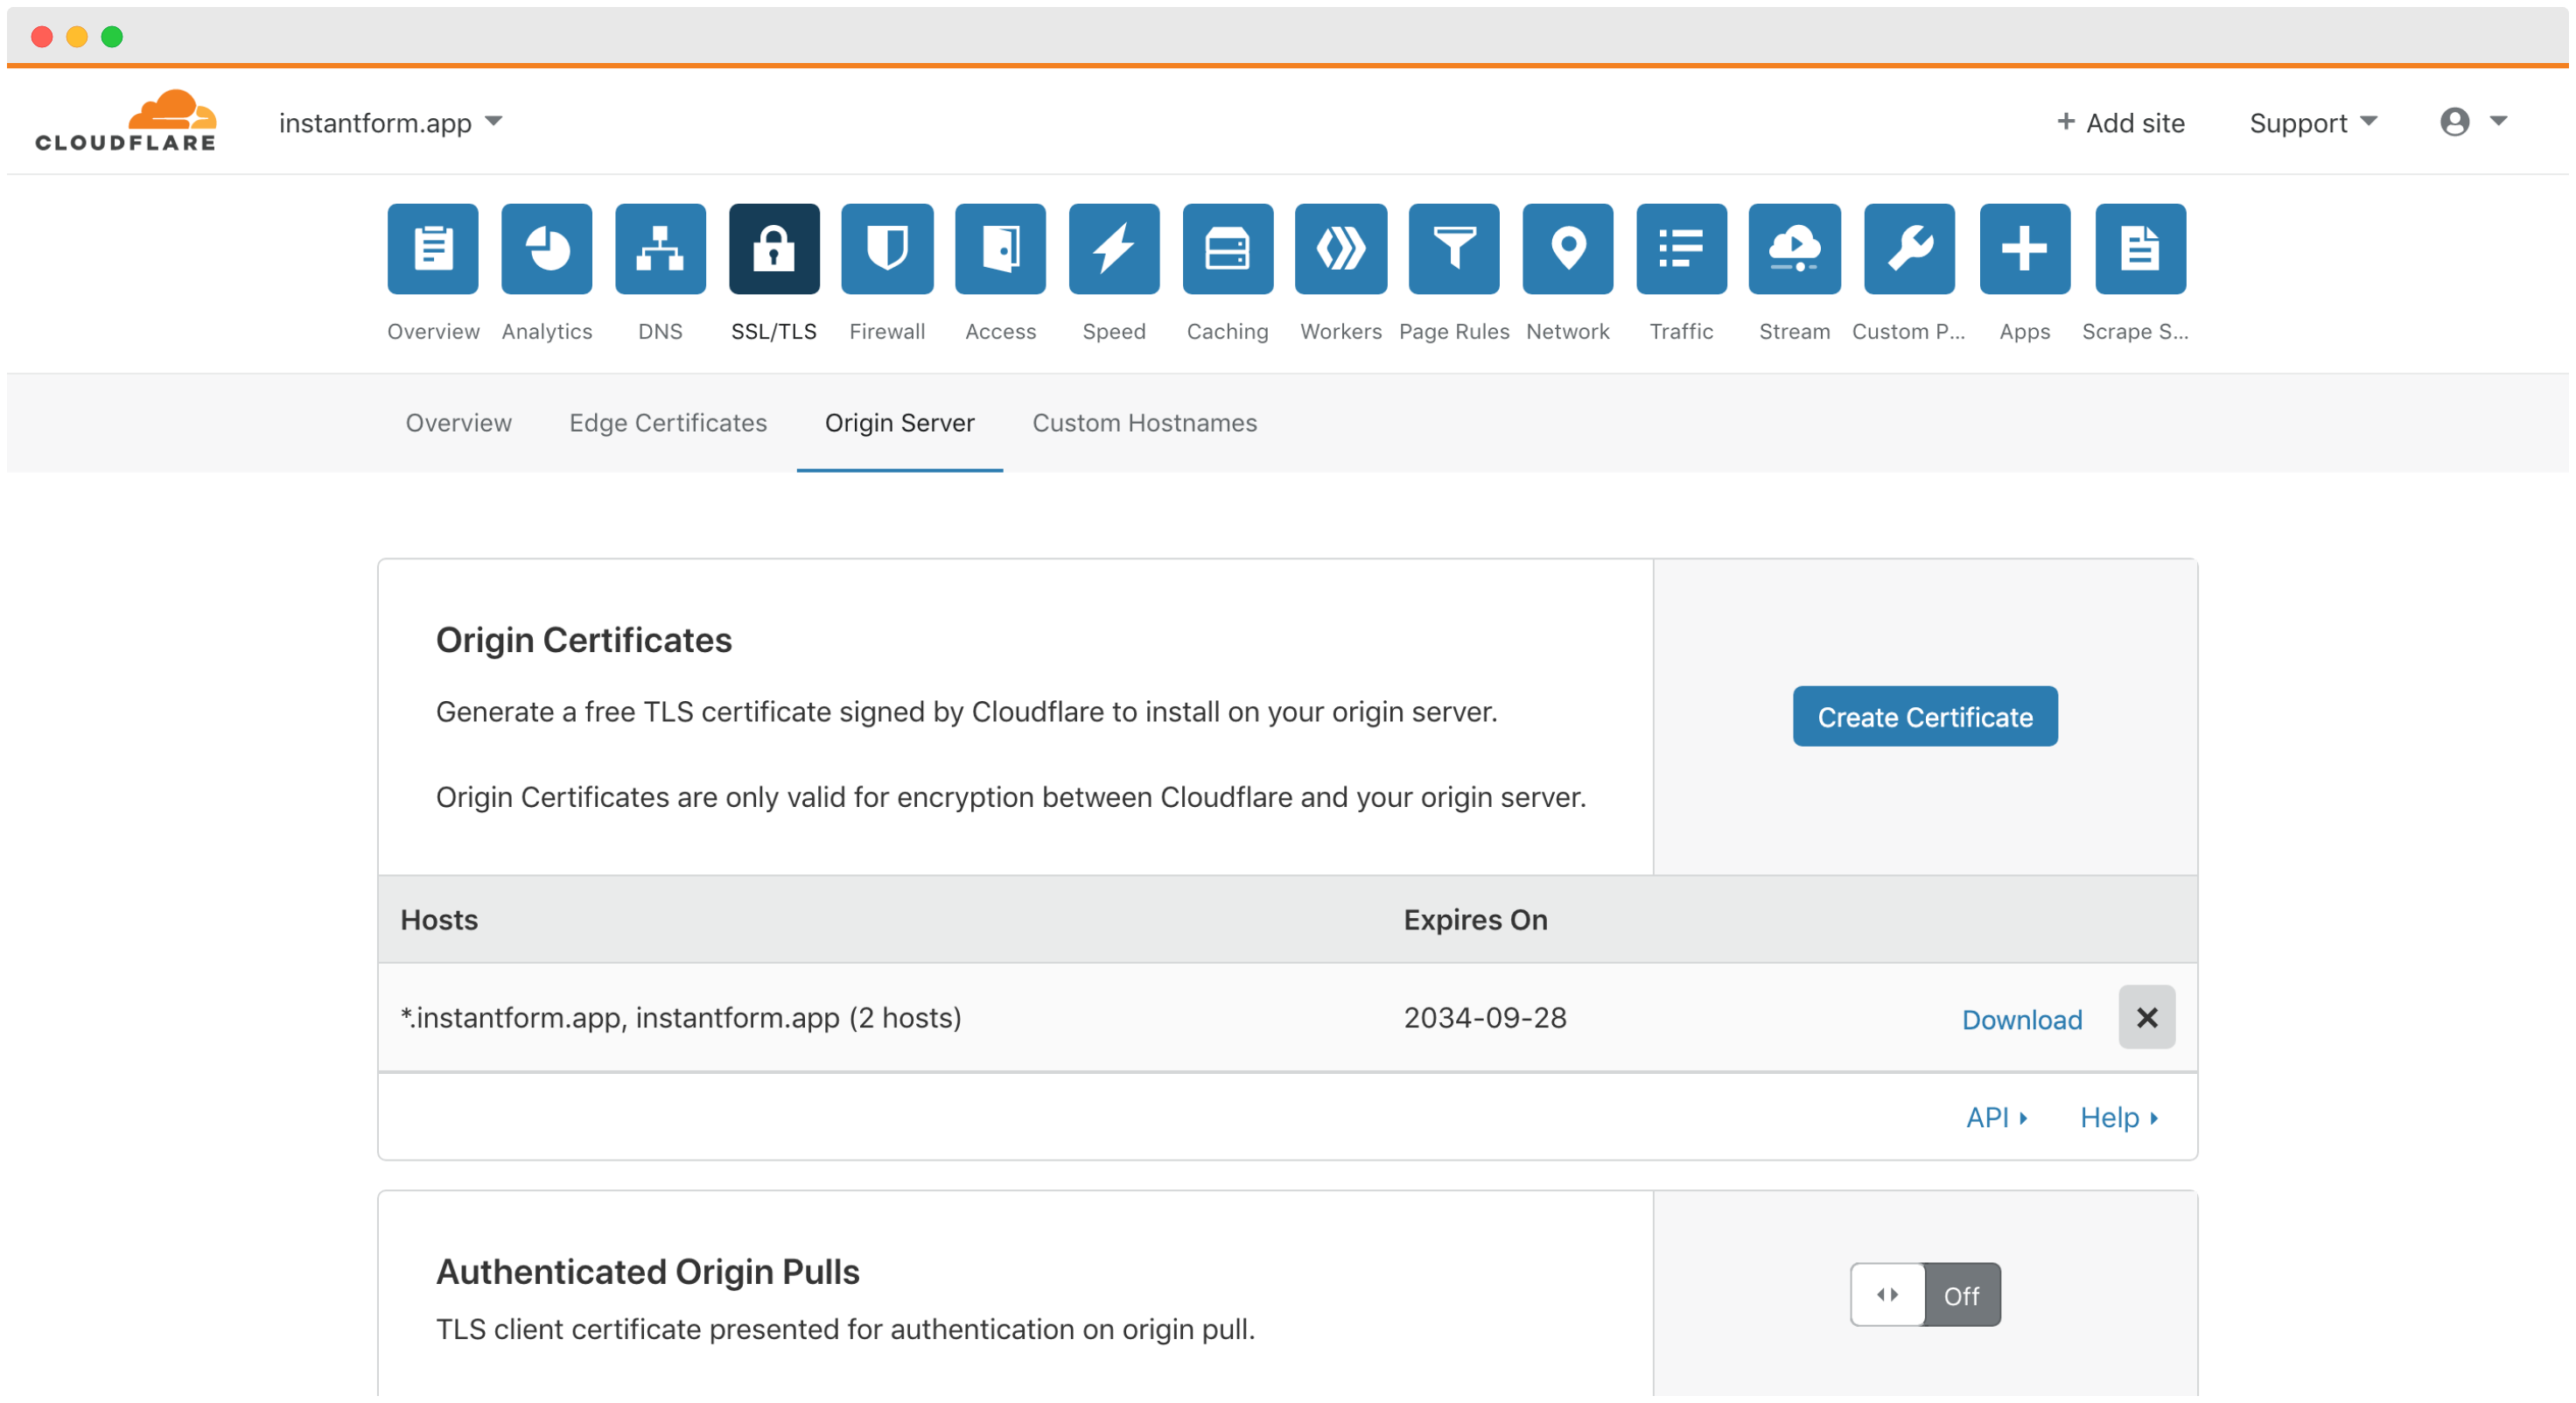Open the Apps plus icon
Image resolution: width=2576 pixels, height=1403 pixels.
[2026, 249]
